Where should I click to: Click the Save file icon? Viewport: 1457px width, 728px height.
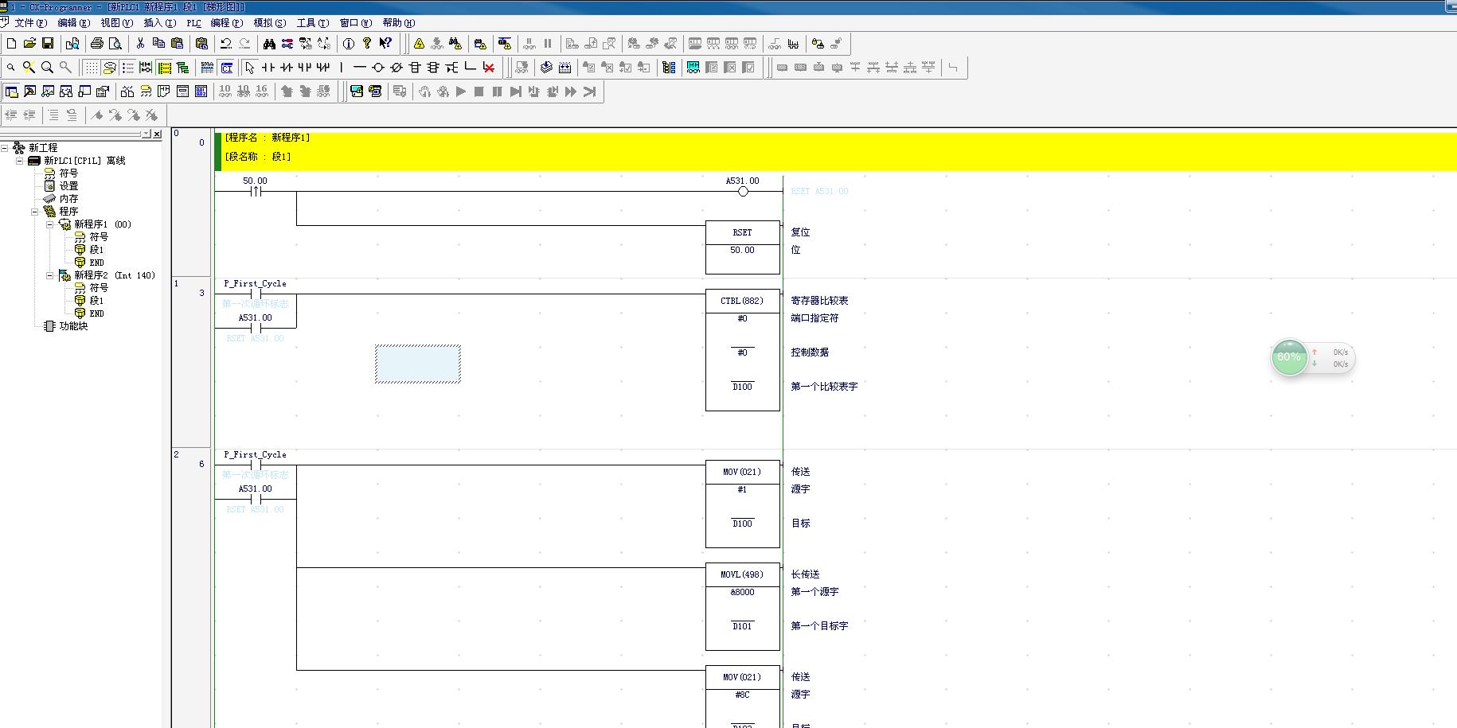(x=48, y=44)
